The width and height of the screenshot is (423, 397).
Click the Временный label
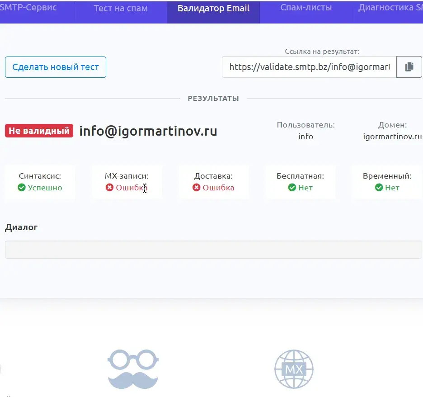pos(387,176)
